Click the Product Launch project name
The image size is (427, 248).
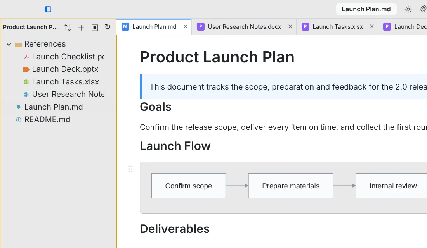[x=31, y=27]
